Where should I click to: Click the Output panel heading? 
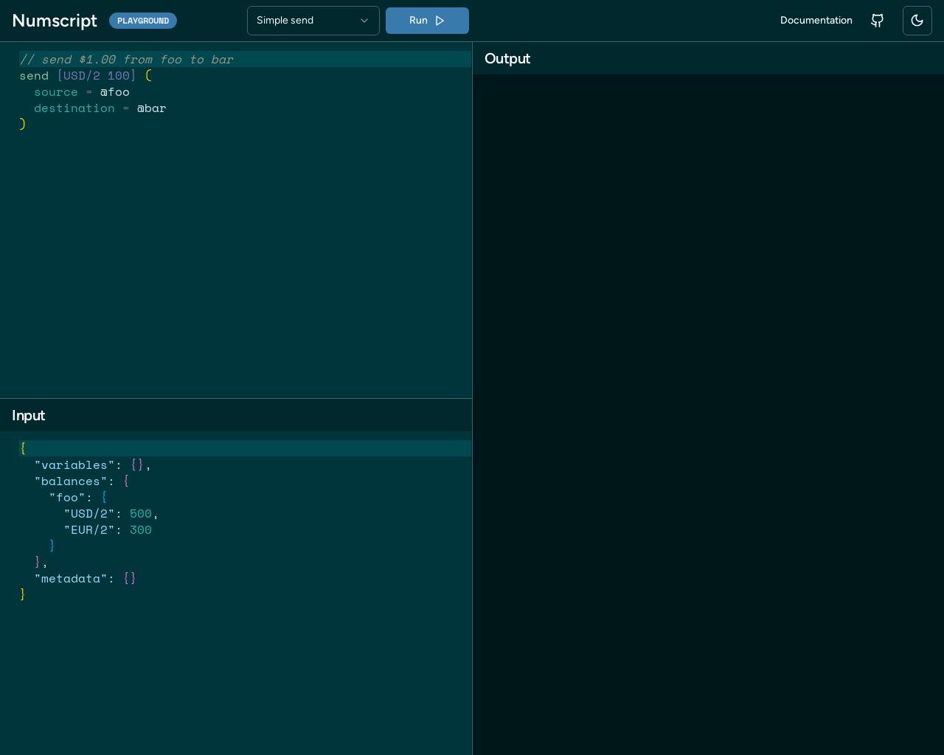pos(507,58)
